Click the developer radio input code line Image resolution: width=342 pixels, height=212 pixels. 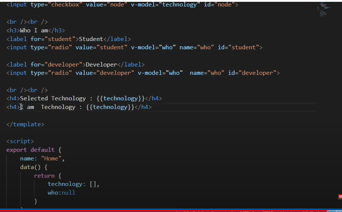coord(143,73)
